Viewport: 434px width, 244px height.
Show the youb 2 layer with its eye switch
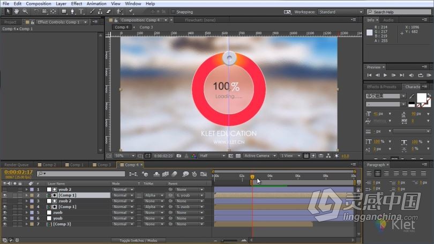pos(5,189)
